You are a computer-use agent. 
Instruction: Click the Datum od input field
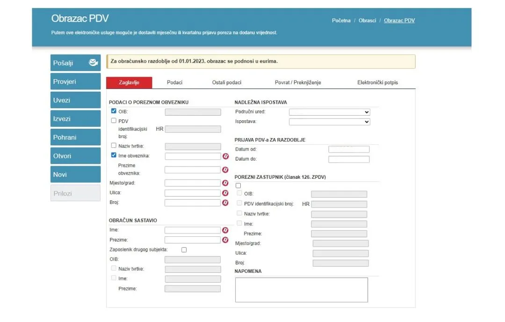pyautogui.click(x=349, y=149)
